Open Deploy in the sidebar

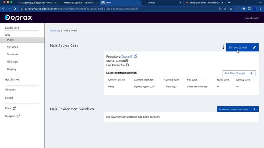(x=12, y=69)
